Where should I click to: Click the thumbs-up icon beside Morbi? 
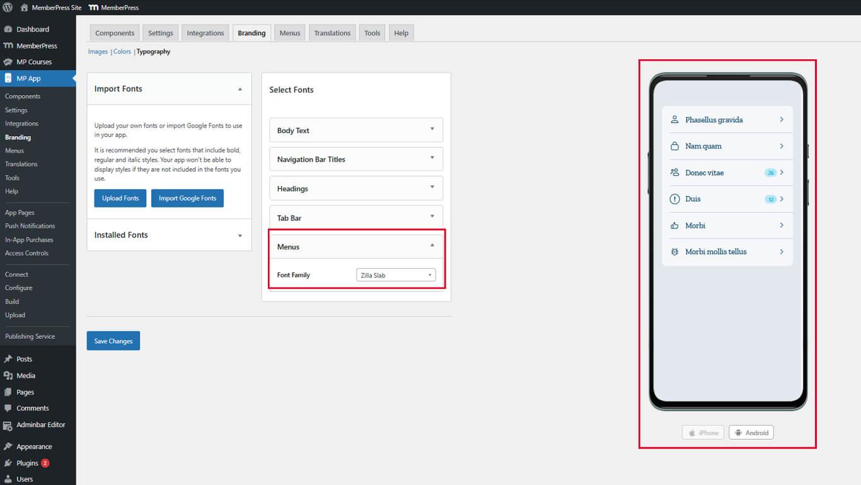click(x=674, y=226)
